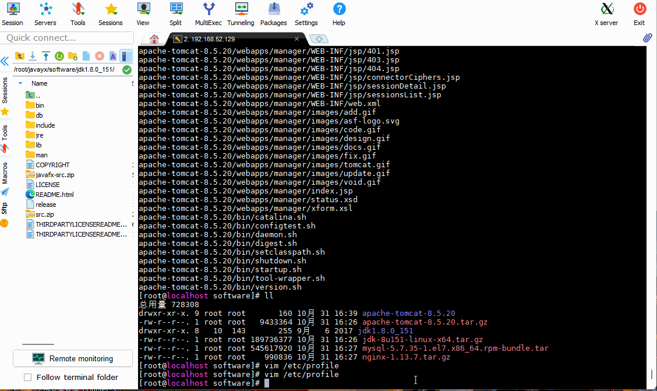Click the SFTP remote path field
This screenshot has width=657, height=391.
[66, 69]
